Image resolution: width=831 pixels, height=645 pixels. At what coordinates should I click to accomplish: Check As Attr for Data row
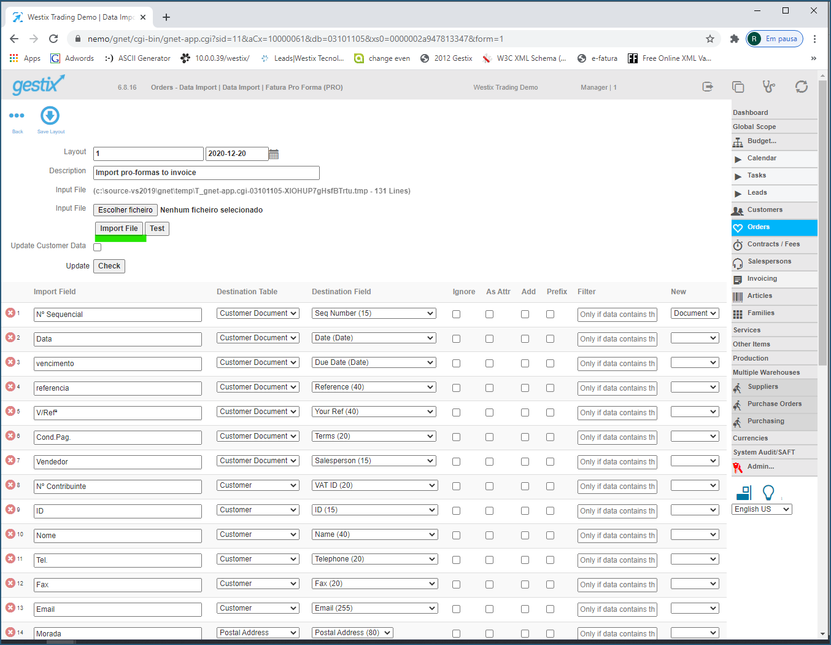pos(489,338)
